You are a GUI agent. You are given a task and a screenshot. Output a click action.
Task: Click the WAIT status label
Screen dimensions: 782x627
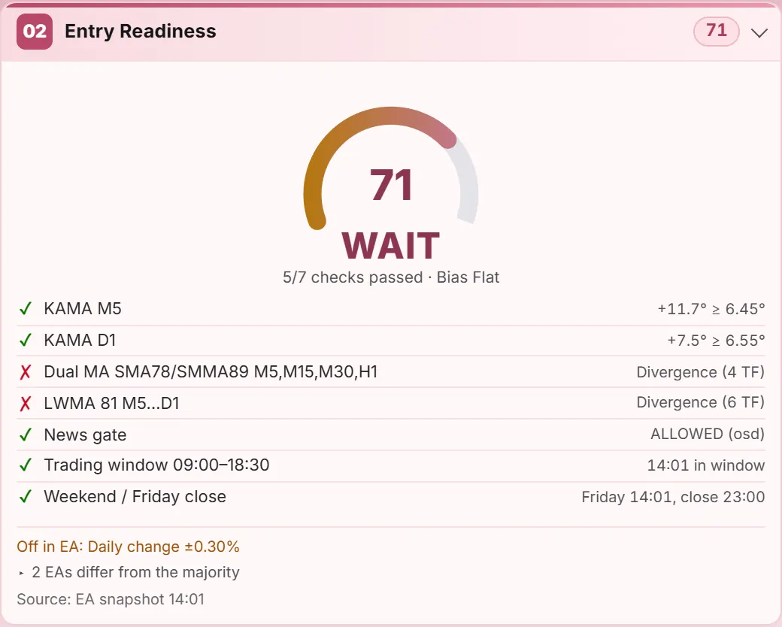(x=390, y=245)
